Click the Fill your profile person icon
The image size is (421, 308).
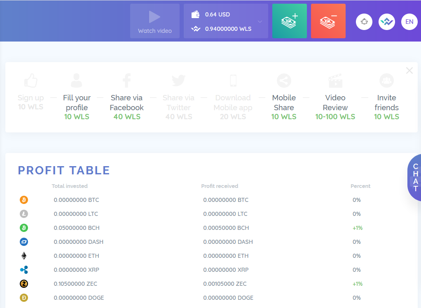click(77, 81)
